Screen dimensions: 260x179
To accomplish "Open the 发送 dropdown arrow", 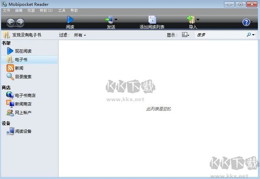I will (116, 20).
